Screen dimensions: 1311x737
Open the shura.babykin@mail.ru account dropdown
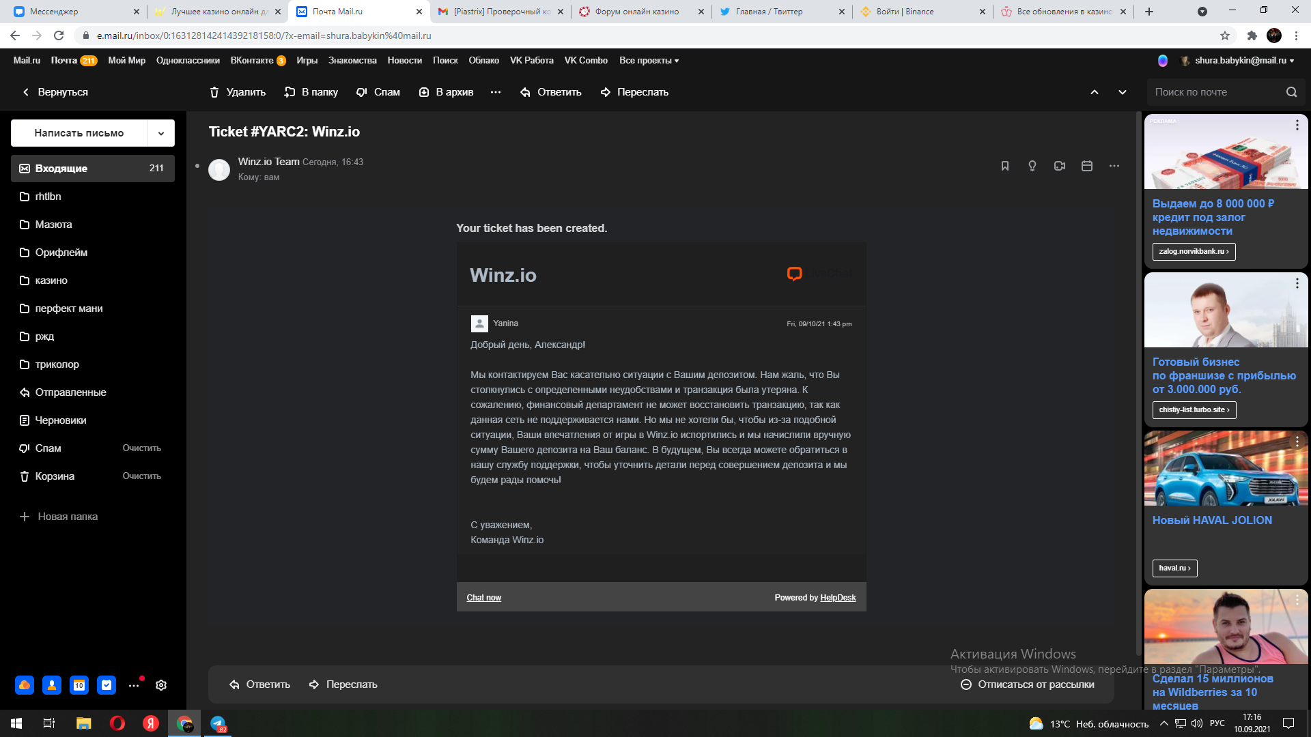click(1245, 61)
